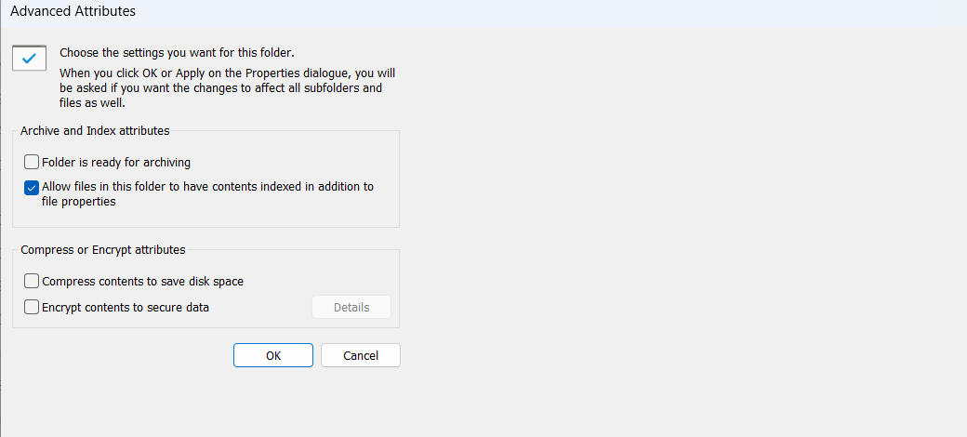Select the 'Compress or Encrypt attributes' group heading
Viewport: 967px width, 437px height.
click(103, 250)
